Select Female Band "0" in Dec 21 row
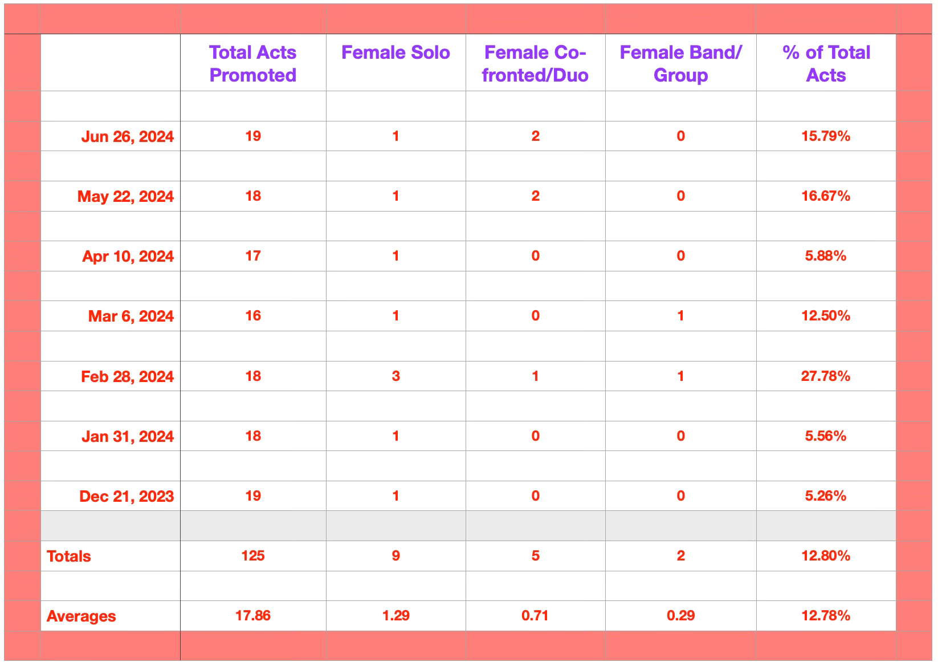Screen dimensions: 938x666 tap(680, 496)
